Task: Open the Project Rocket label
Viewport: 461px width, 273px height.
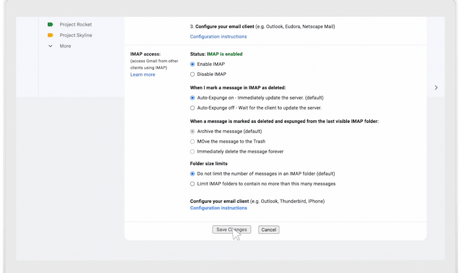Action: coord(75,24)
